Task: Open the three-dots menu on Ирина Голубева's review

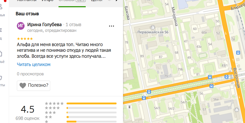Action: [x=111, y=26]
